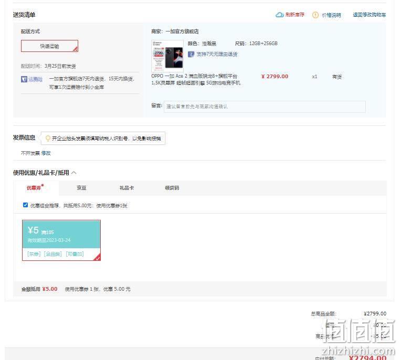
Task: Click the shipping insurance shield icon
Action: coord(24,79)
